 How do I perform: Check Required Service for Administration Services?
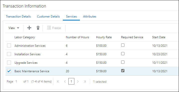123,45
